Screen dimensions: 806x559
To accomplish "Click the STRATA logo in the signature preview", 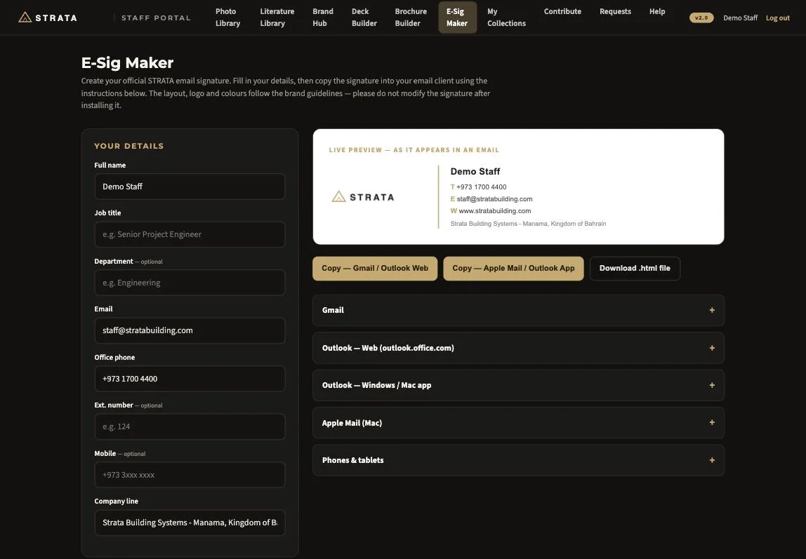I will 363,196.
